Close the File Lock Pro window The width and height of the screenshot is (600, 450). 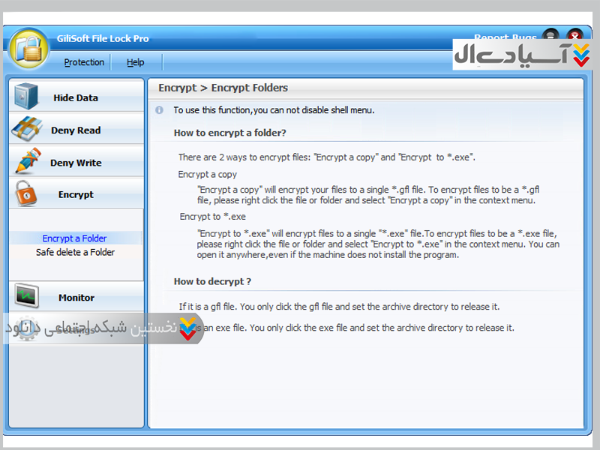(x=574, y=35)
